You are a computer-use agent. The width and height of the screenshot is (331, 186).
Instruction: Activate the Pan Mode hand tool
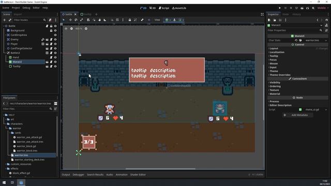coord(99,20)
